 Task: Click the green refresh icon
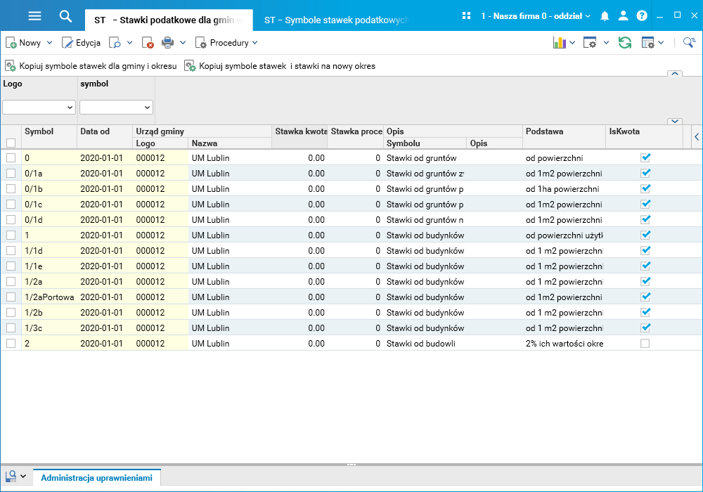click(x=625, y=43)
